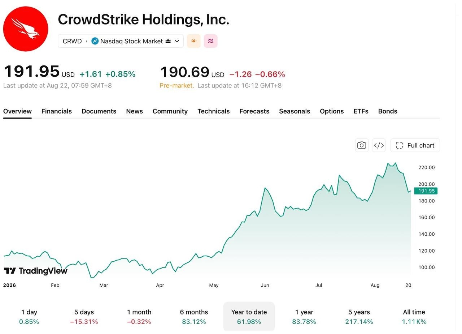Open the Full chart view
Image resolution: width=462 pixels, height=334 pixels.
[415, 145]
